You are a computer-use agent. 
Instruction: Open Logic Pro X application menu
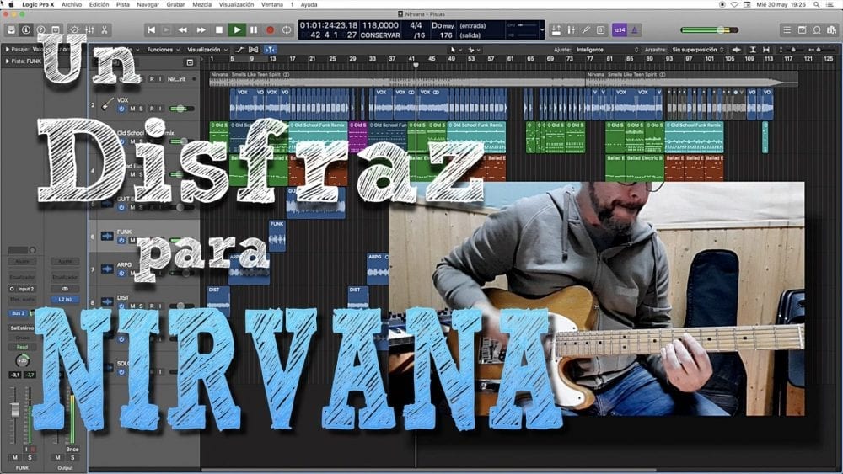pyautogui.click(x=38, y=4)
